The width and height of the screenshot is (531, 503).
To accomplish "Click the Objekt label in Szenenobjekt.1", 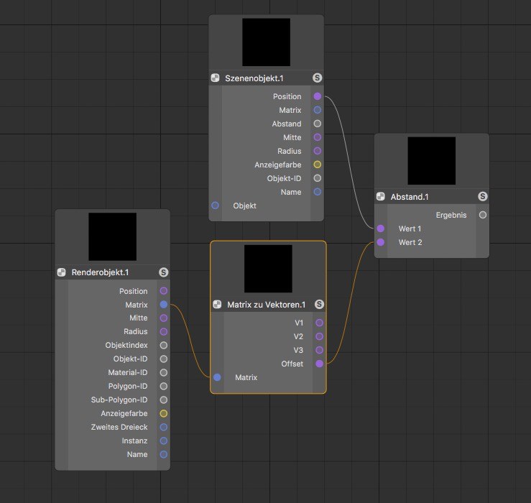I will (244, 206).
